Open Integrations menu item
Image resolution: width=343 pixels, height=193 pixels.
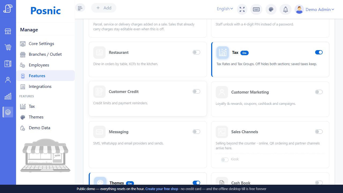pyautogui.click(x=46, y=86)
